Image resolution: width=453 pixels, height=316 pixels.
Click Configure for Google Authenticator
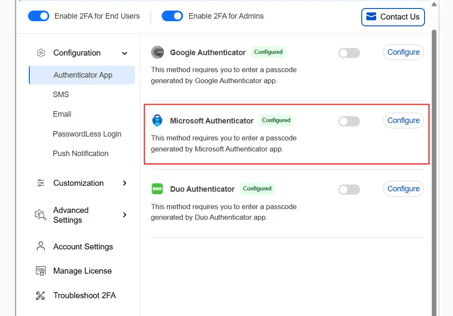403,52
